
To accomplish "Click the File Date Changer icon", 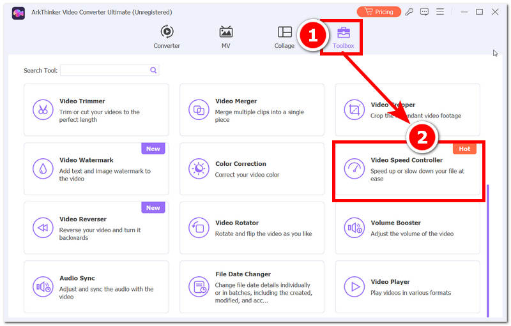I will click(199, 286).
